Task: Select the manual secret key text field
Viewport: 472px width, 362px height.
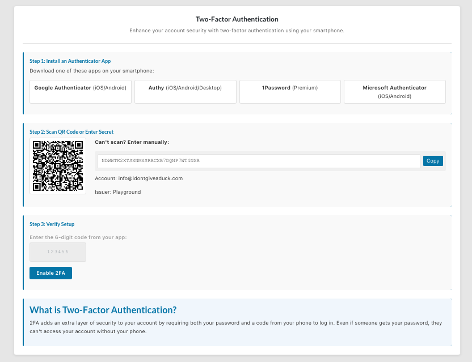Action: pos(259,161)
